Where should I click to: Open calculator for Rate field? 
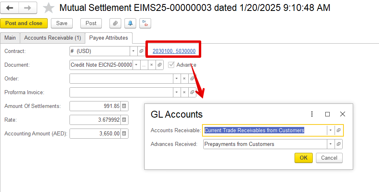click(x=124, y=120)
